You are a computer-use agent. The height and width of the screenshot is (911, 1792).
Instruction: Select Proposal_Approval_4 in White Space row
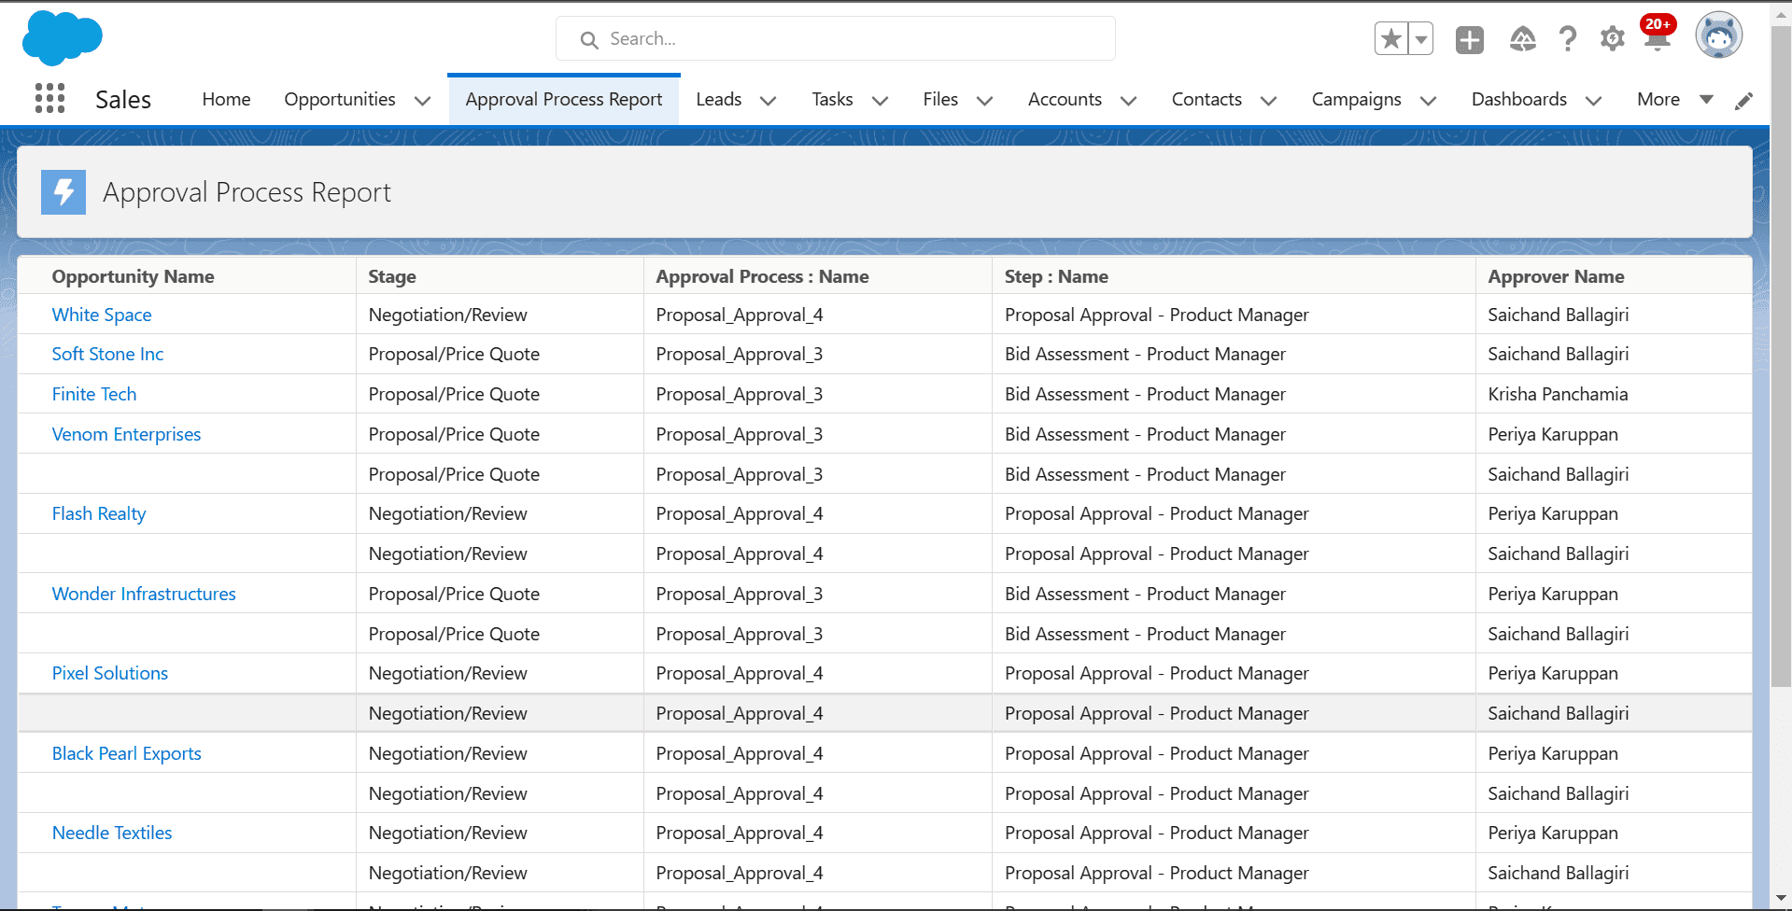[739, 315]
